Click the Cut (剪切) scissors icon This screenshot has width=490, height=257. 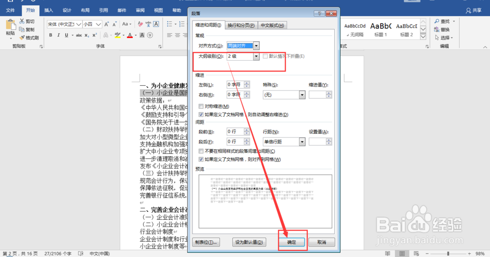[x=22, y=21]
